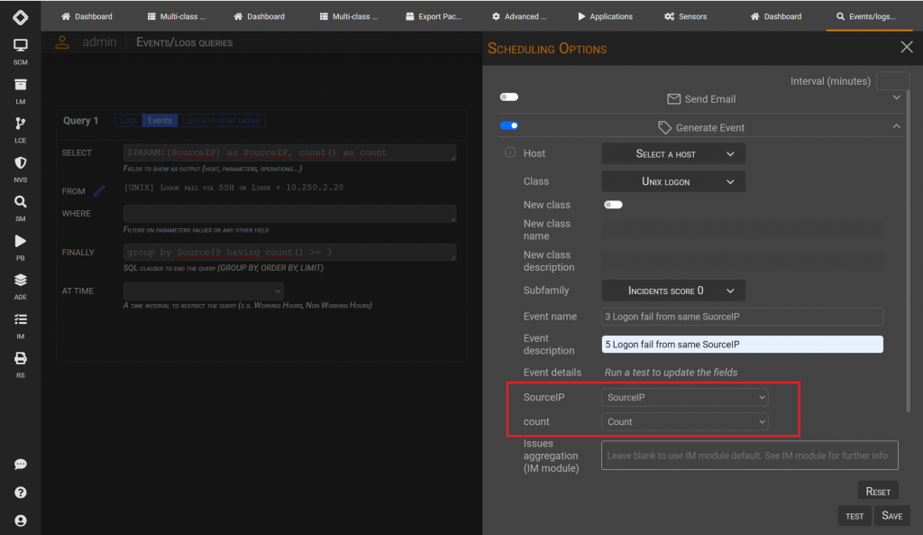The width and height of the screenshot is (923, 535).
Task: Click the Generate Event tag icon
Action: pos(664,127)
